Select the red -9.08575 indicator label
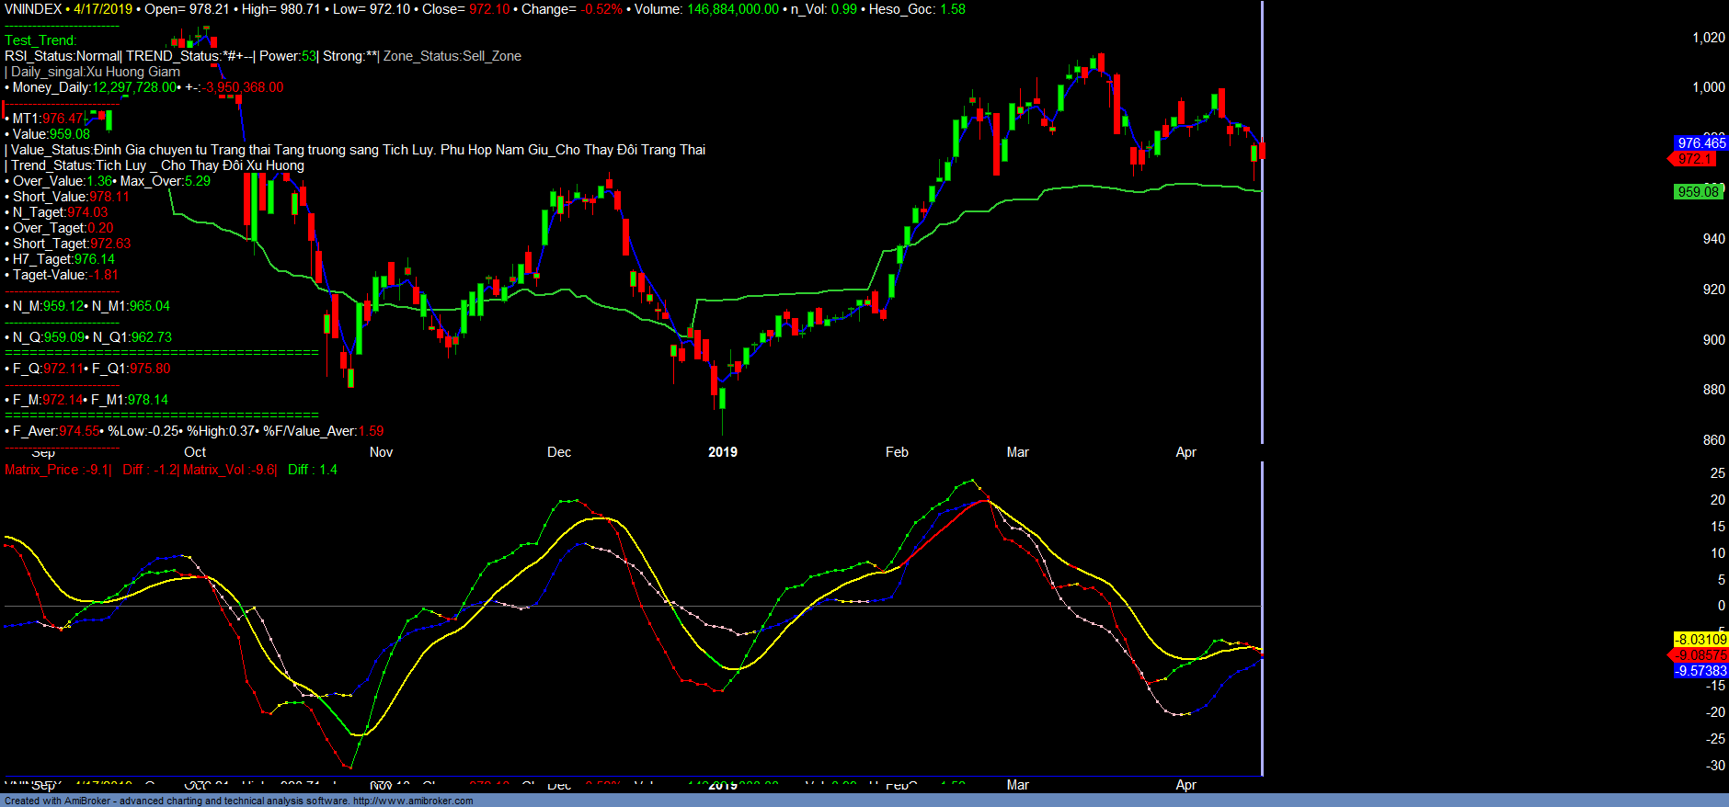 coord(1700,655)
